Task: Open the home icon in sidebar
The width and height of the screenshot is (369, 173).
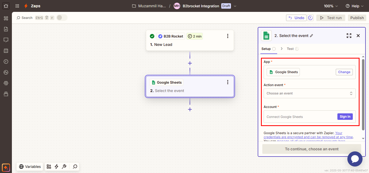Action: pos(6,6)
